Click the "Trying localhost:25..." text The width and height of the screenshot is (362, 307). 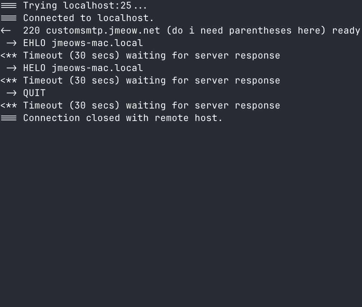(x=85, y=6)
